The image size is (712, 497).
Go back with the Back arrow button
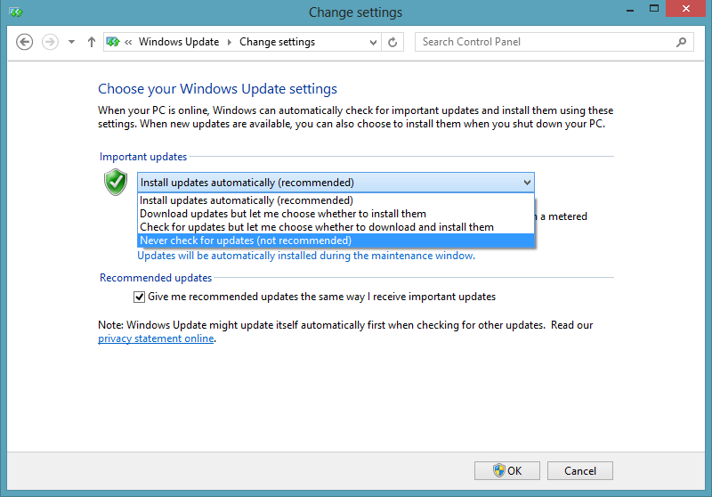point(25,42)
